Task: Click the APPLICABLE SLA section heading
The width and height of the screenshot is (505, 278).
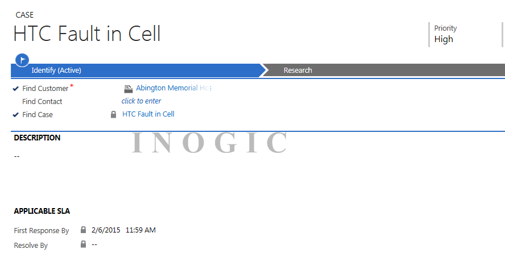Action: [42, 211]
